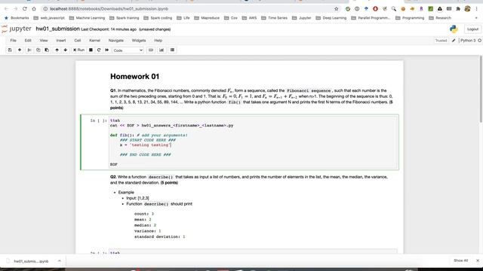Screen dimensions: 483x271
Task: Open the browser extensions puzzle icon
Action: (x=458, y=9)
